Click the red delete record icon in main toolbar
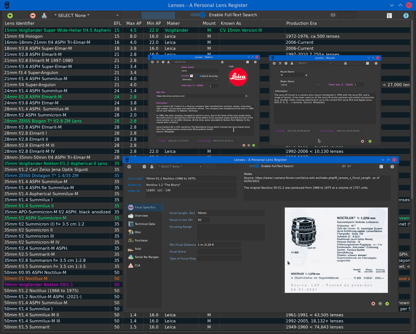Viewport: 416px width, 334px height. tap(33, 16)
